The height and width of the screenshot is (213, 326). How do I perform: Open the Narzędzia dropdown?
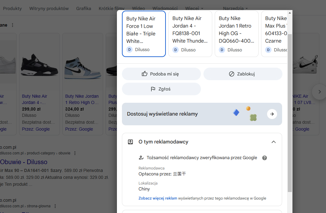235,8
